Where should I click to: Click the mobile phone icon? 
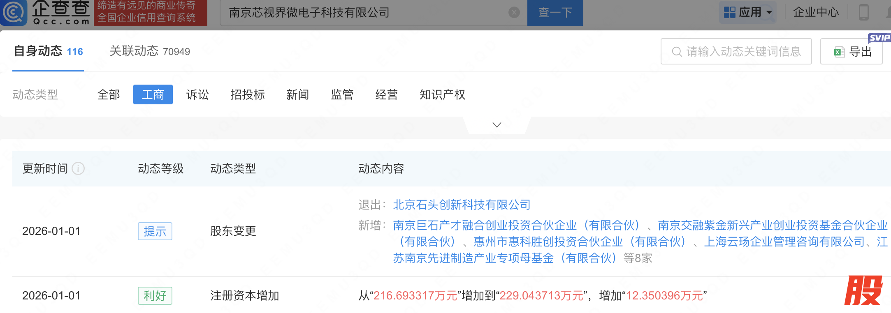click(x=863, y=12)
